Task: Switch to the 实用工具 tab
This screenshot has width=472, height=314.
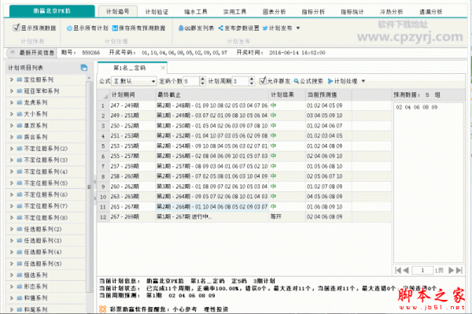Action: (234, 12)
